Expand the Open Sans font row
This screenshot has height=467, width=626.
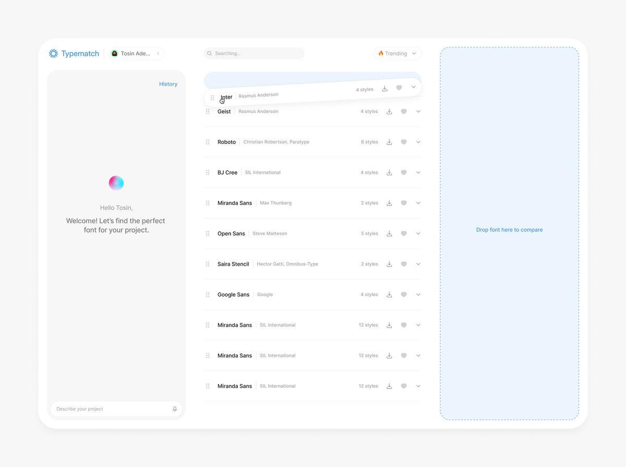click(418, 234)
